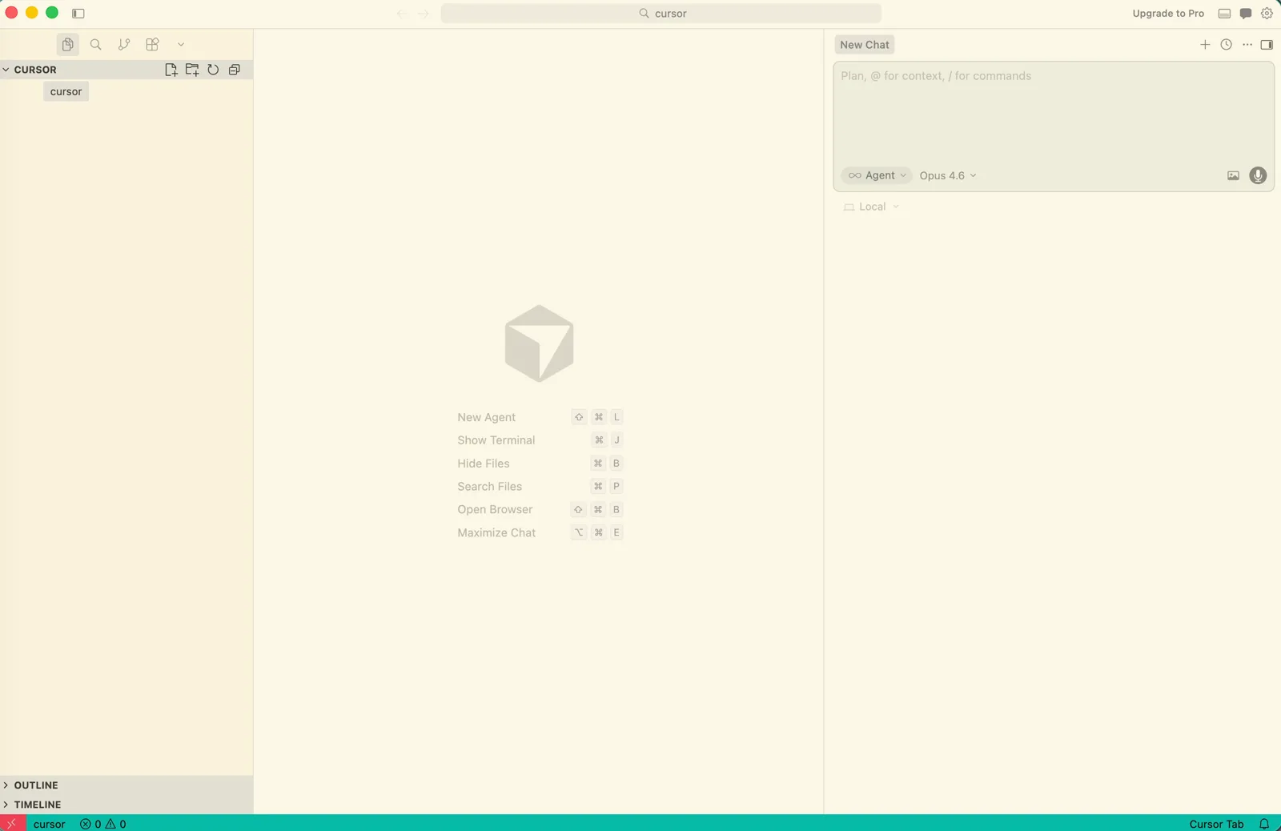Open the Explorer view icon
This screenshot has width=1281, height=831.
[x=68, y=45]
